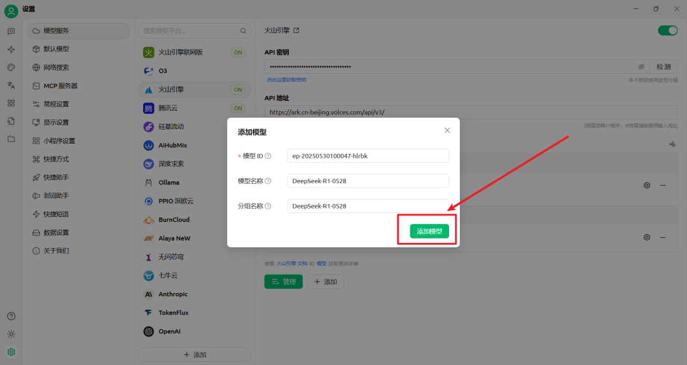Open the 模型 details link

click(322, 263)
